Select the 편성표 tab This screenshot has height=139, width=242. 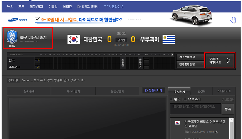202,91
